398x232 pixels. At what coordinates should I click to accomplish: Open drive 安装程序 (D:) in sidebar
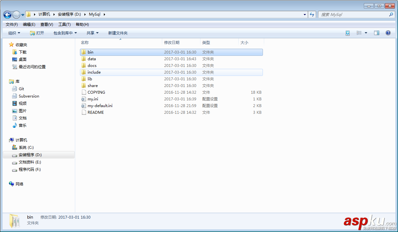tap(30, 155)
